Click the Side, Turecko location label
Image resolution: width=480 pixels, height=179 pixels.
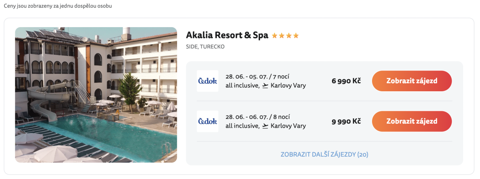click(x=205, y=47)
